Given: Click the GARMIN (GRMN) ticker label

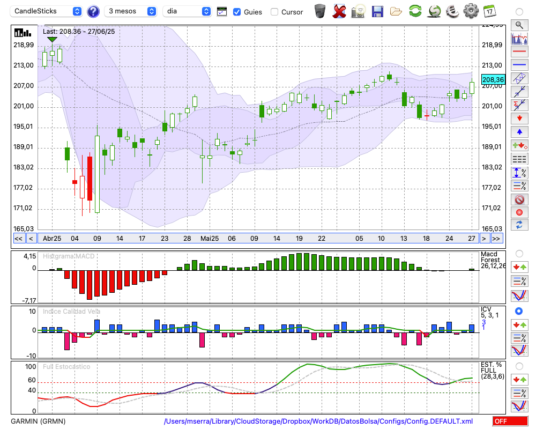Looking at the screenshot, I should pos(38,421).
